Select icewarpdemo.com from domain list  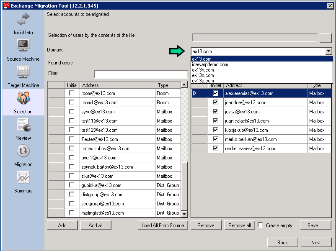262,64
